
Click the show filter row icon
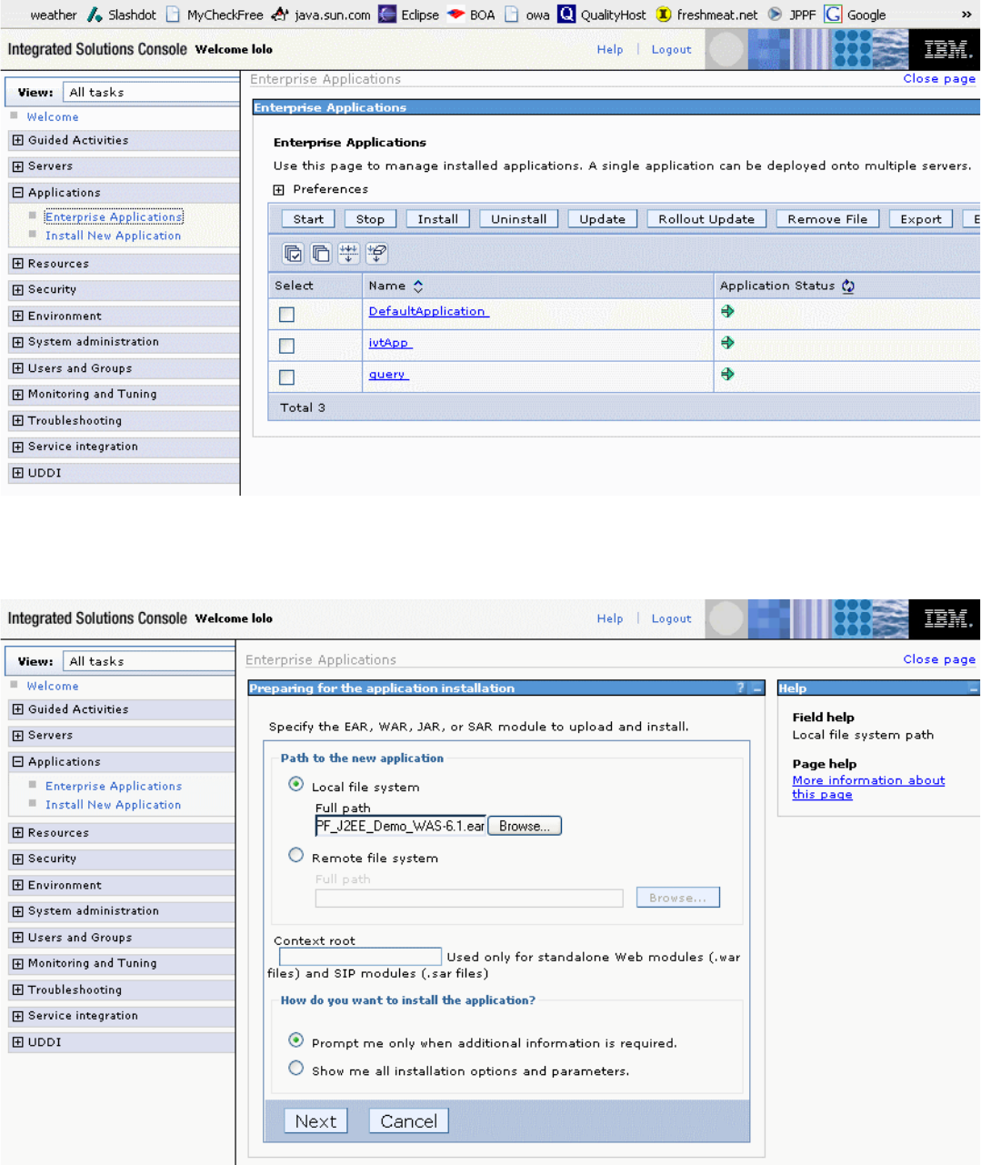click(x=348, y=254)
